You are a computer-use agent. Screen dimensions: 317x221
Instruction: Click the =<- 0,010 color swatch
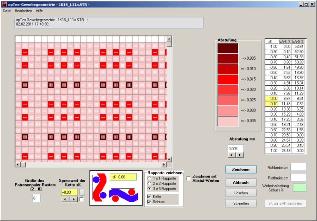pyautogui.click(x=228, y=69)
